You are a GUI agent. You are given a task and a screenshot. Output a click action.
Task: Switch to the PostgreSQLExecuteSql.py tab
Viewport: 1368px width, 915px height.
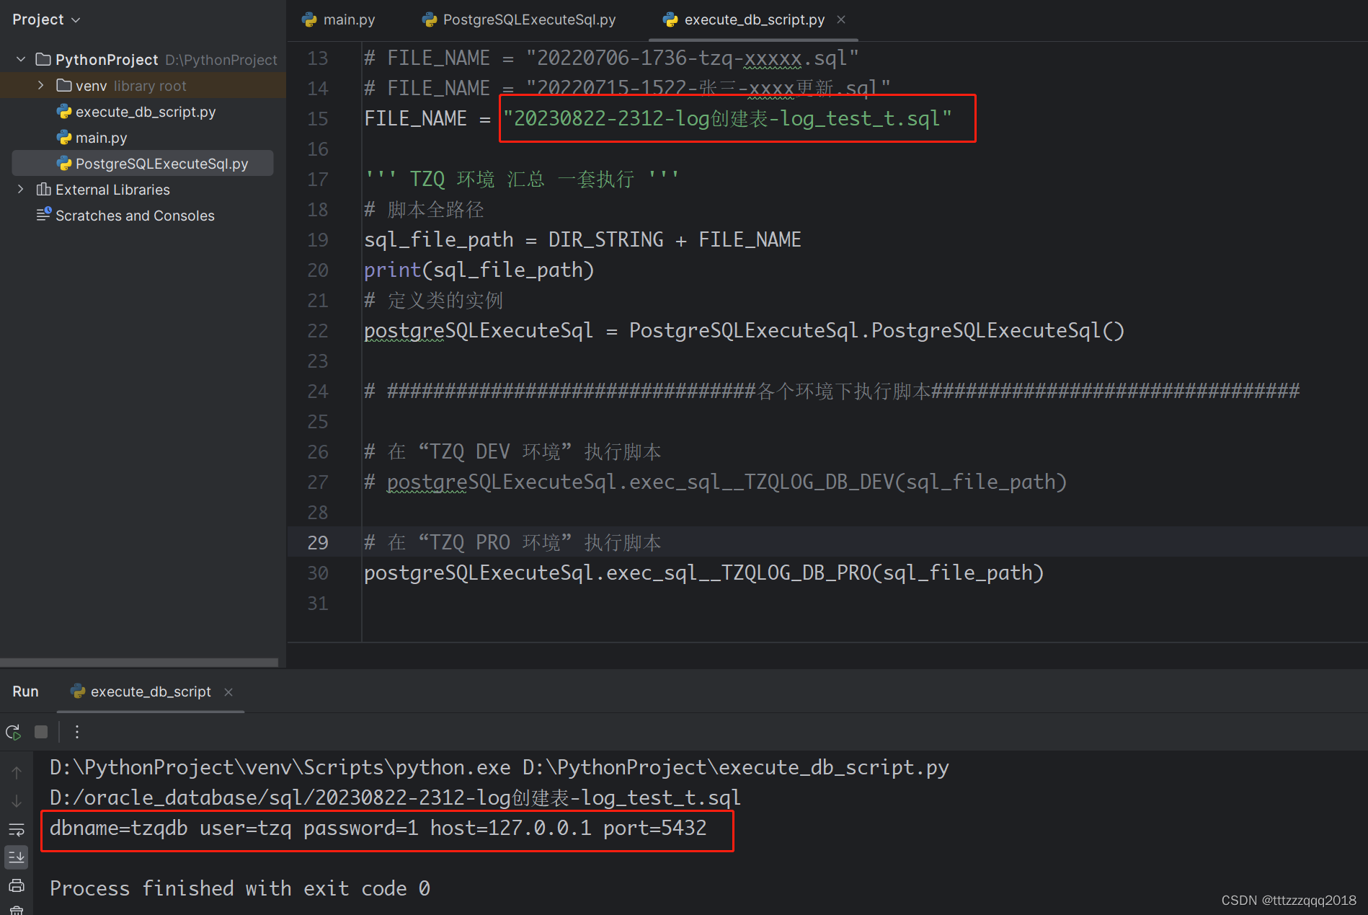pyautogui.click(x=528, y=19)
